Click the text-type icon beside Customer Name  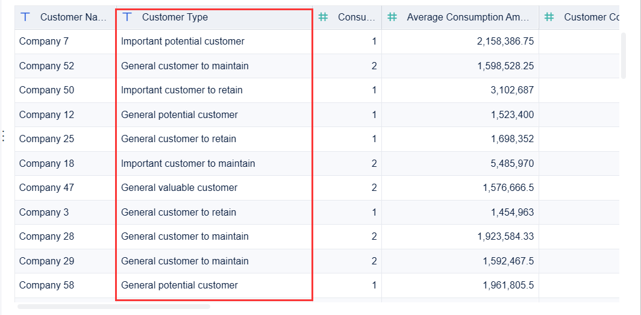[x=25, y=17]
